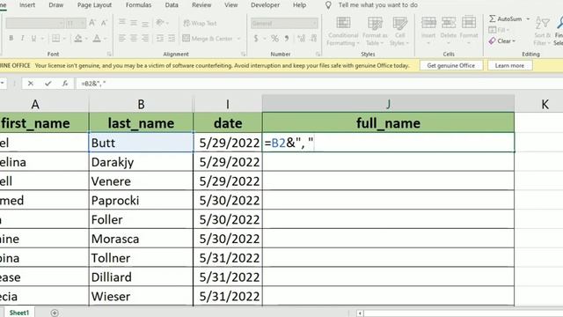The image size is (563, 317).
Task: Pick fill color bucket
Action: (78, 38)
